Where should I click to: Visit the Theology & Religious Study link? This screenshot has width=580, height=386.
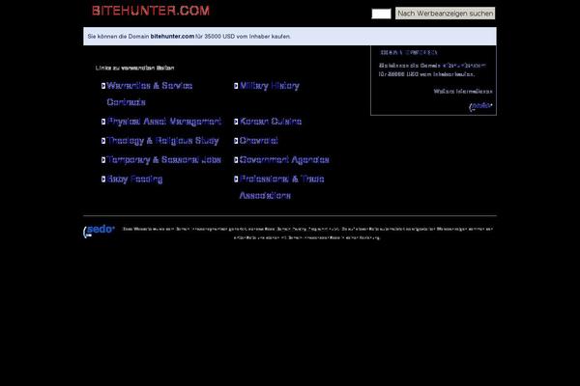pyautogui.click(x=162, y=141)
